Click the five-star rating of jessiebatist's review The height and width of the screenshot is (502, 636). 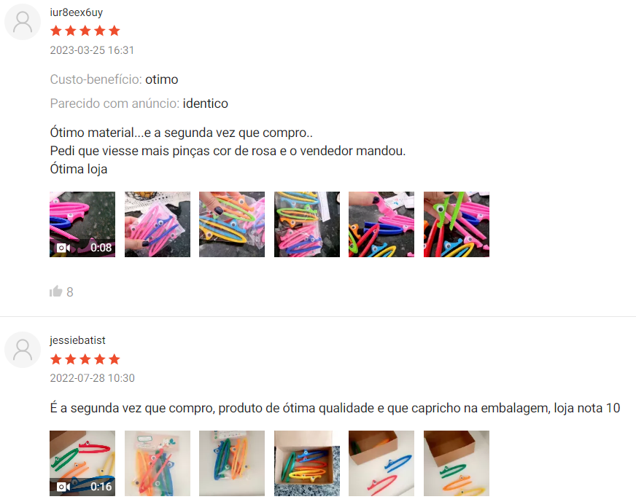click(85, 359)
